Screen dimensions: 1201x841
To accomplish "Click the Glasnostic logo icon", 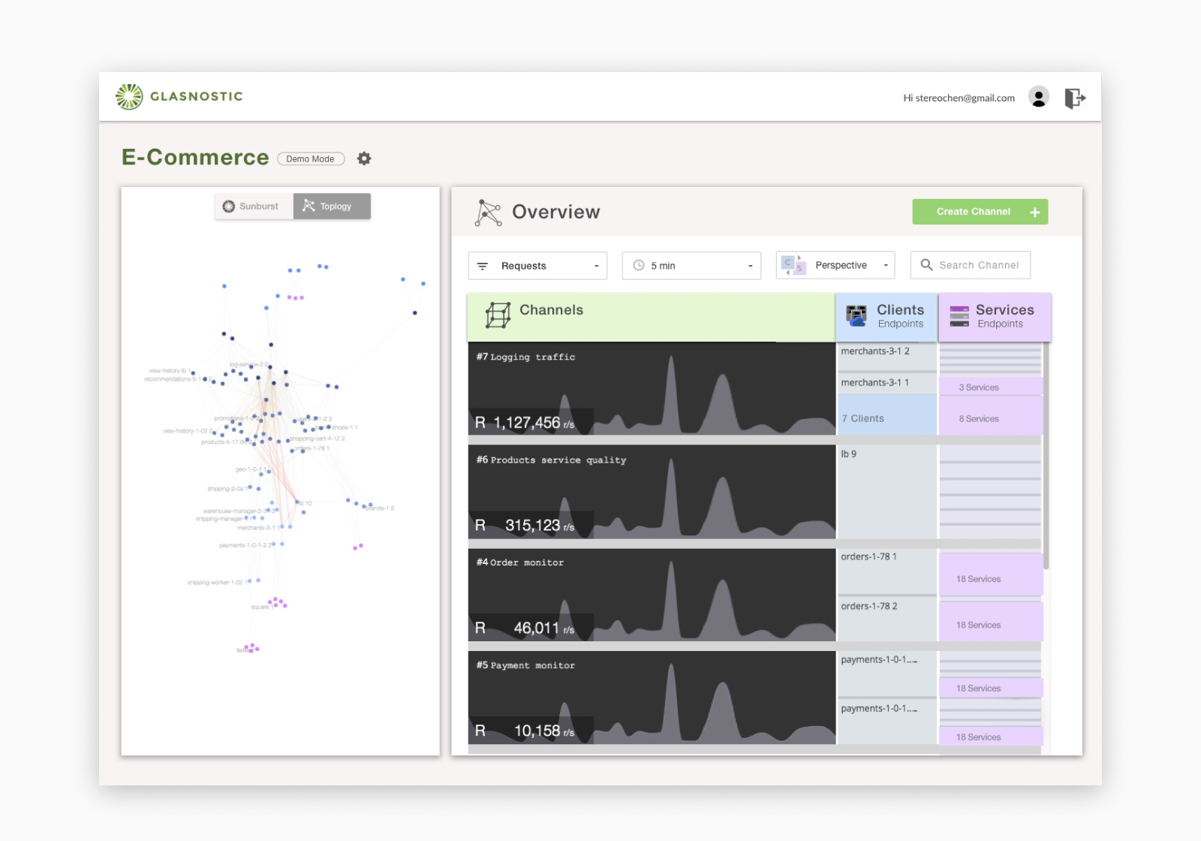I will [129, 97].
